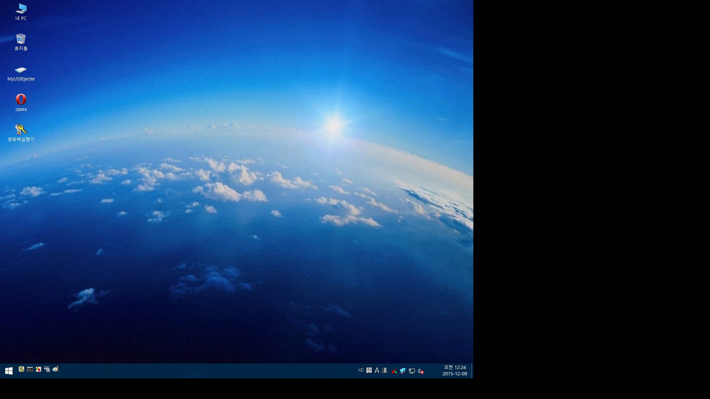Launch the green olive taskbar app

21,369
